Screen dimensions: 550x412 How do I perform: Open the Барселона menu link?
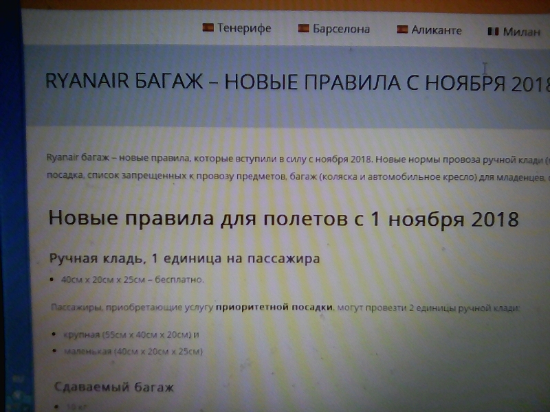tap(341, 29)
